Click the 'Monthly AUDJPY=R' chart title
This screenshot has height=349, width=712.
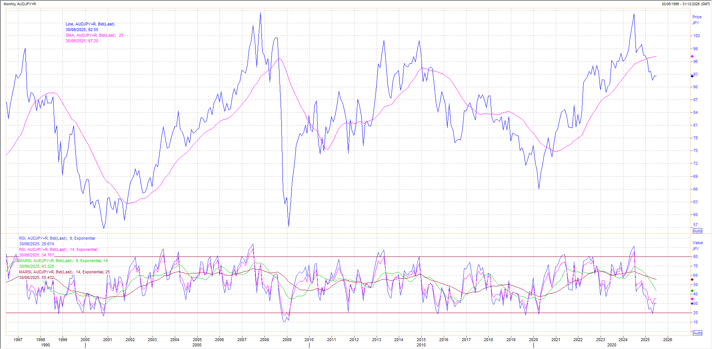tap(20, 4)
